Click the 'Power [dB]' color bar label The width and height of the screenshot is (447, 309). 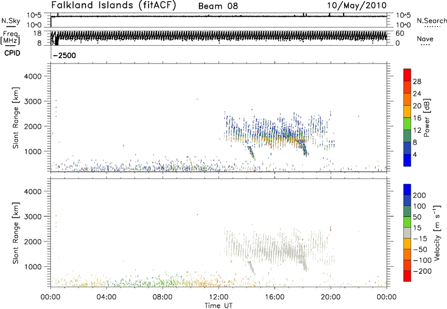426,118
